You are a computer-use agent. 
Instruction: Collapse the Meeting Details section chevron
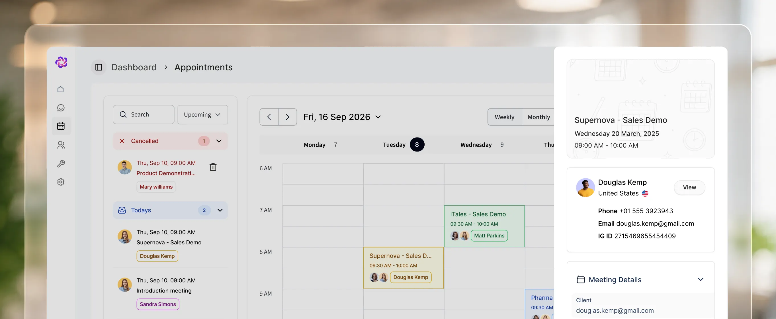pyautogui.click(x=701, y=279)
